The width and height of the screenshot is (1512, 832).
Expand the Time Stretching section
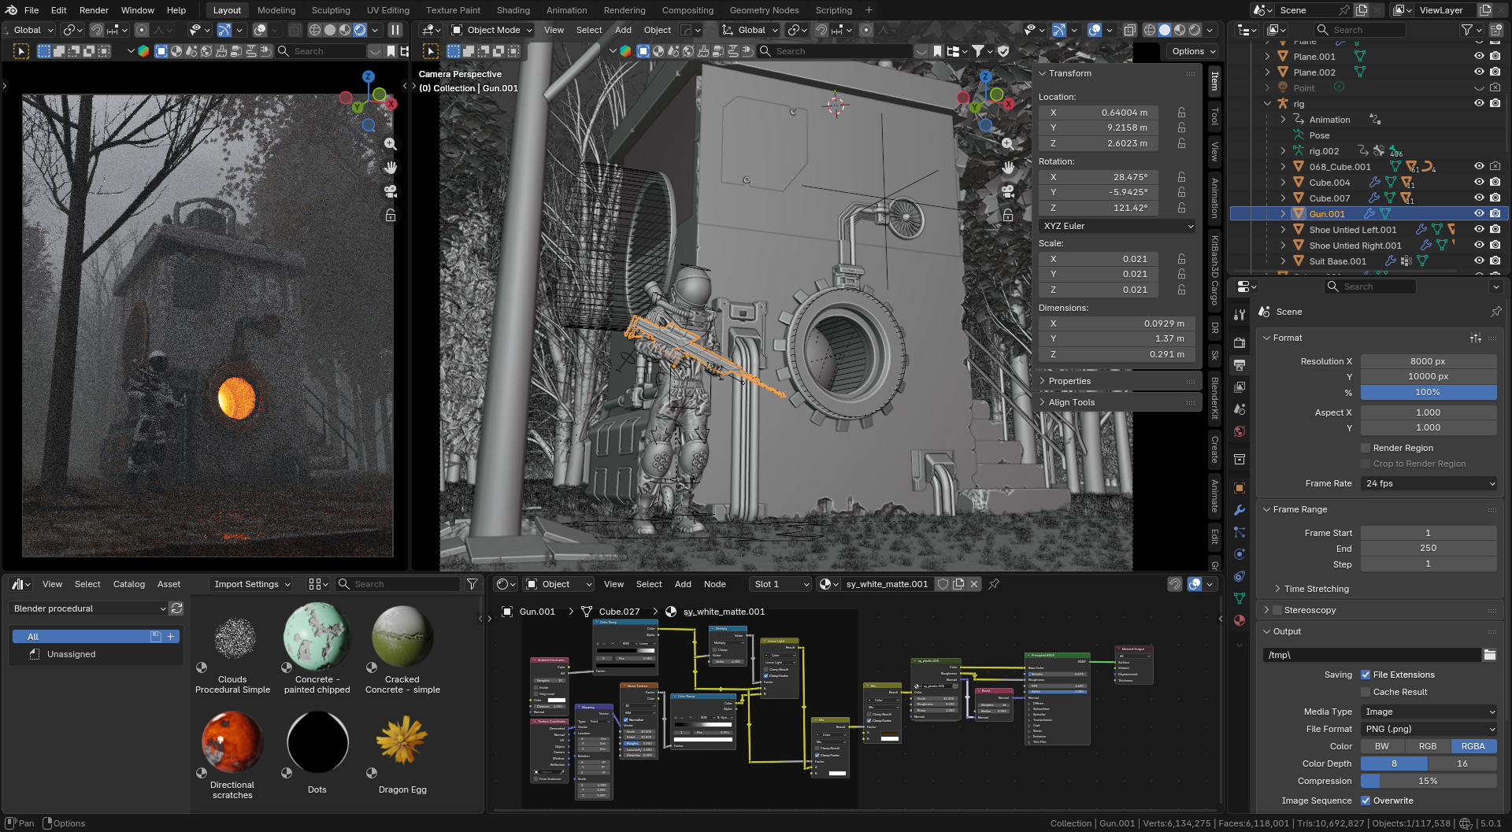(1316, 589)
